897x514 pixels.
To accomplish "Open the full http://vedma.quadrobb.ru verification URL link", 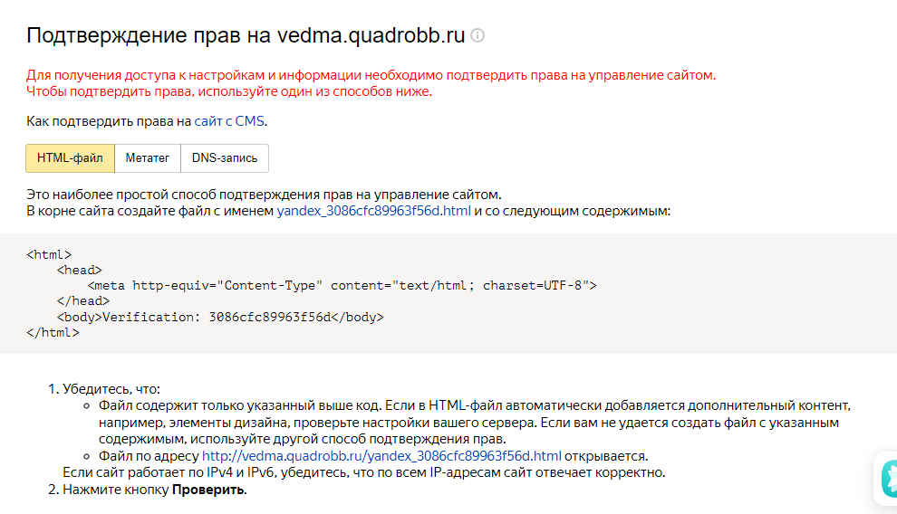I will pyautogui.click(x=381, y=455).
